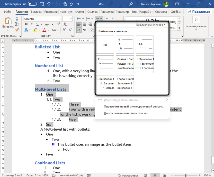214x177 pixels.
Task: Open the font color dropdown arrow
Action: pos(48,30)
